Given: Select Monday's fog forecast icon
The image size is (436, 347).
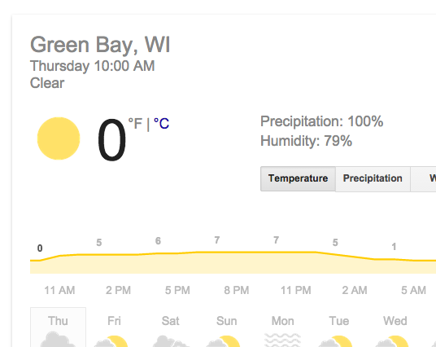Looking at the screenshot, I should click(x=282, y=340).
